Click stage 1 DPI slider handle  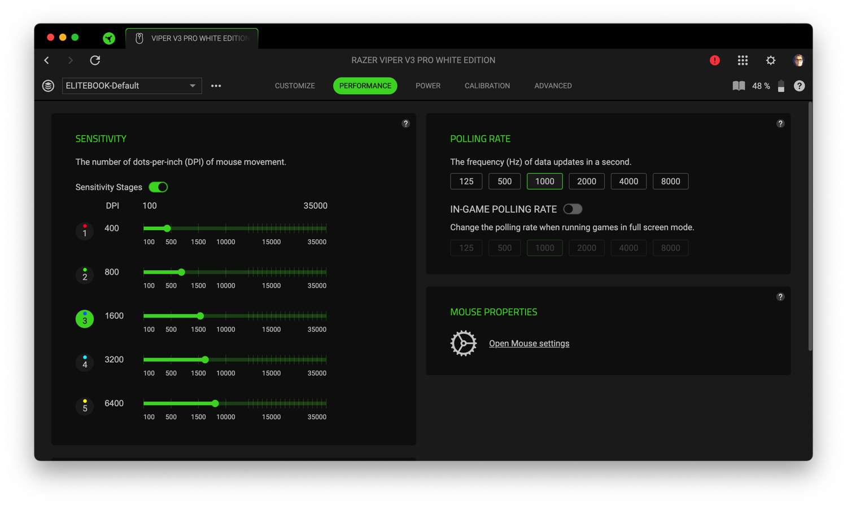(167, 228)
